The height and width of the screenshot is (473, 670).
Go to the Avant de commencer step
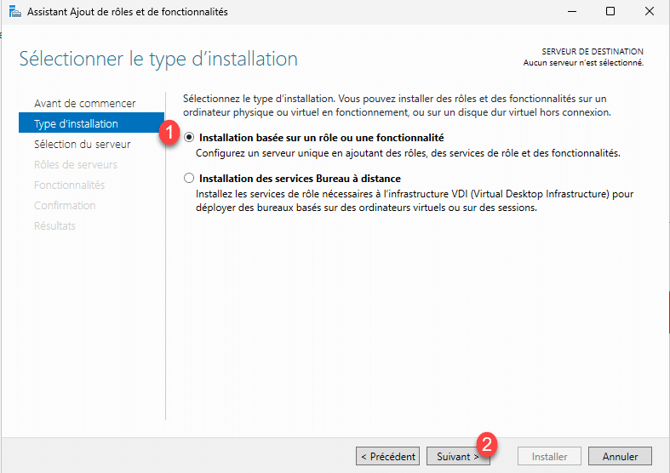tap(84, 103)
